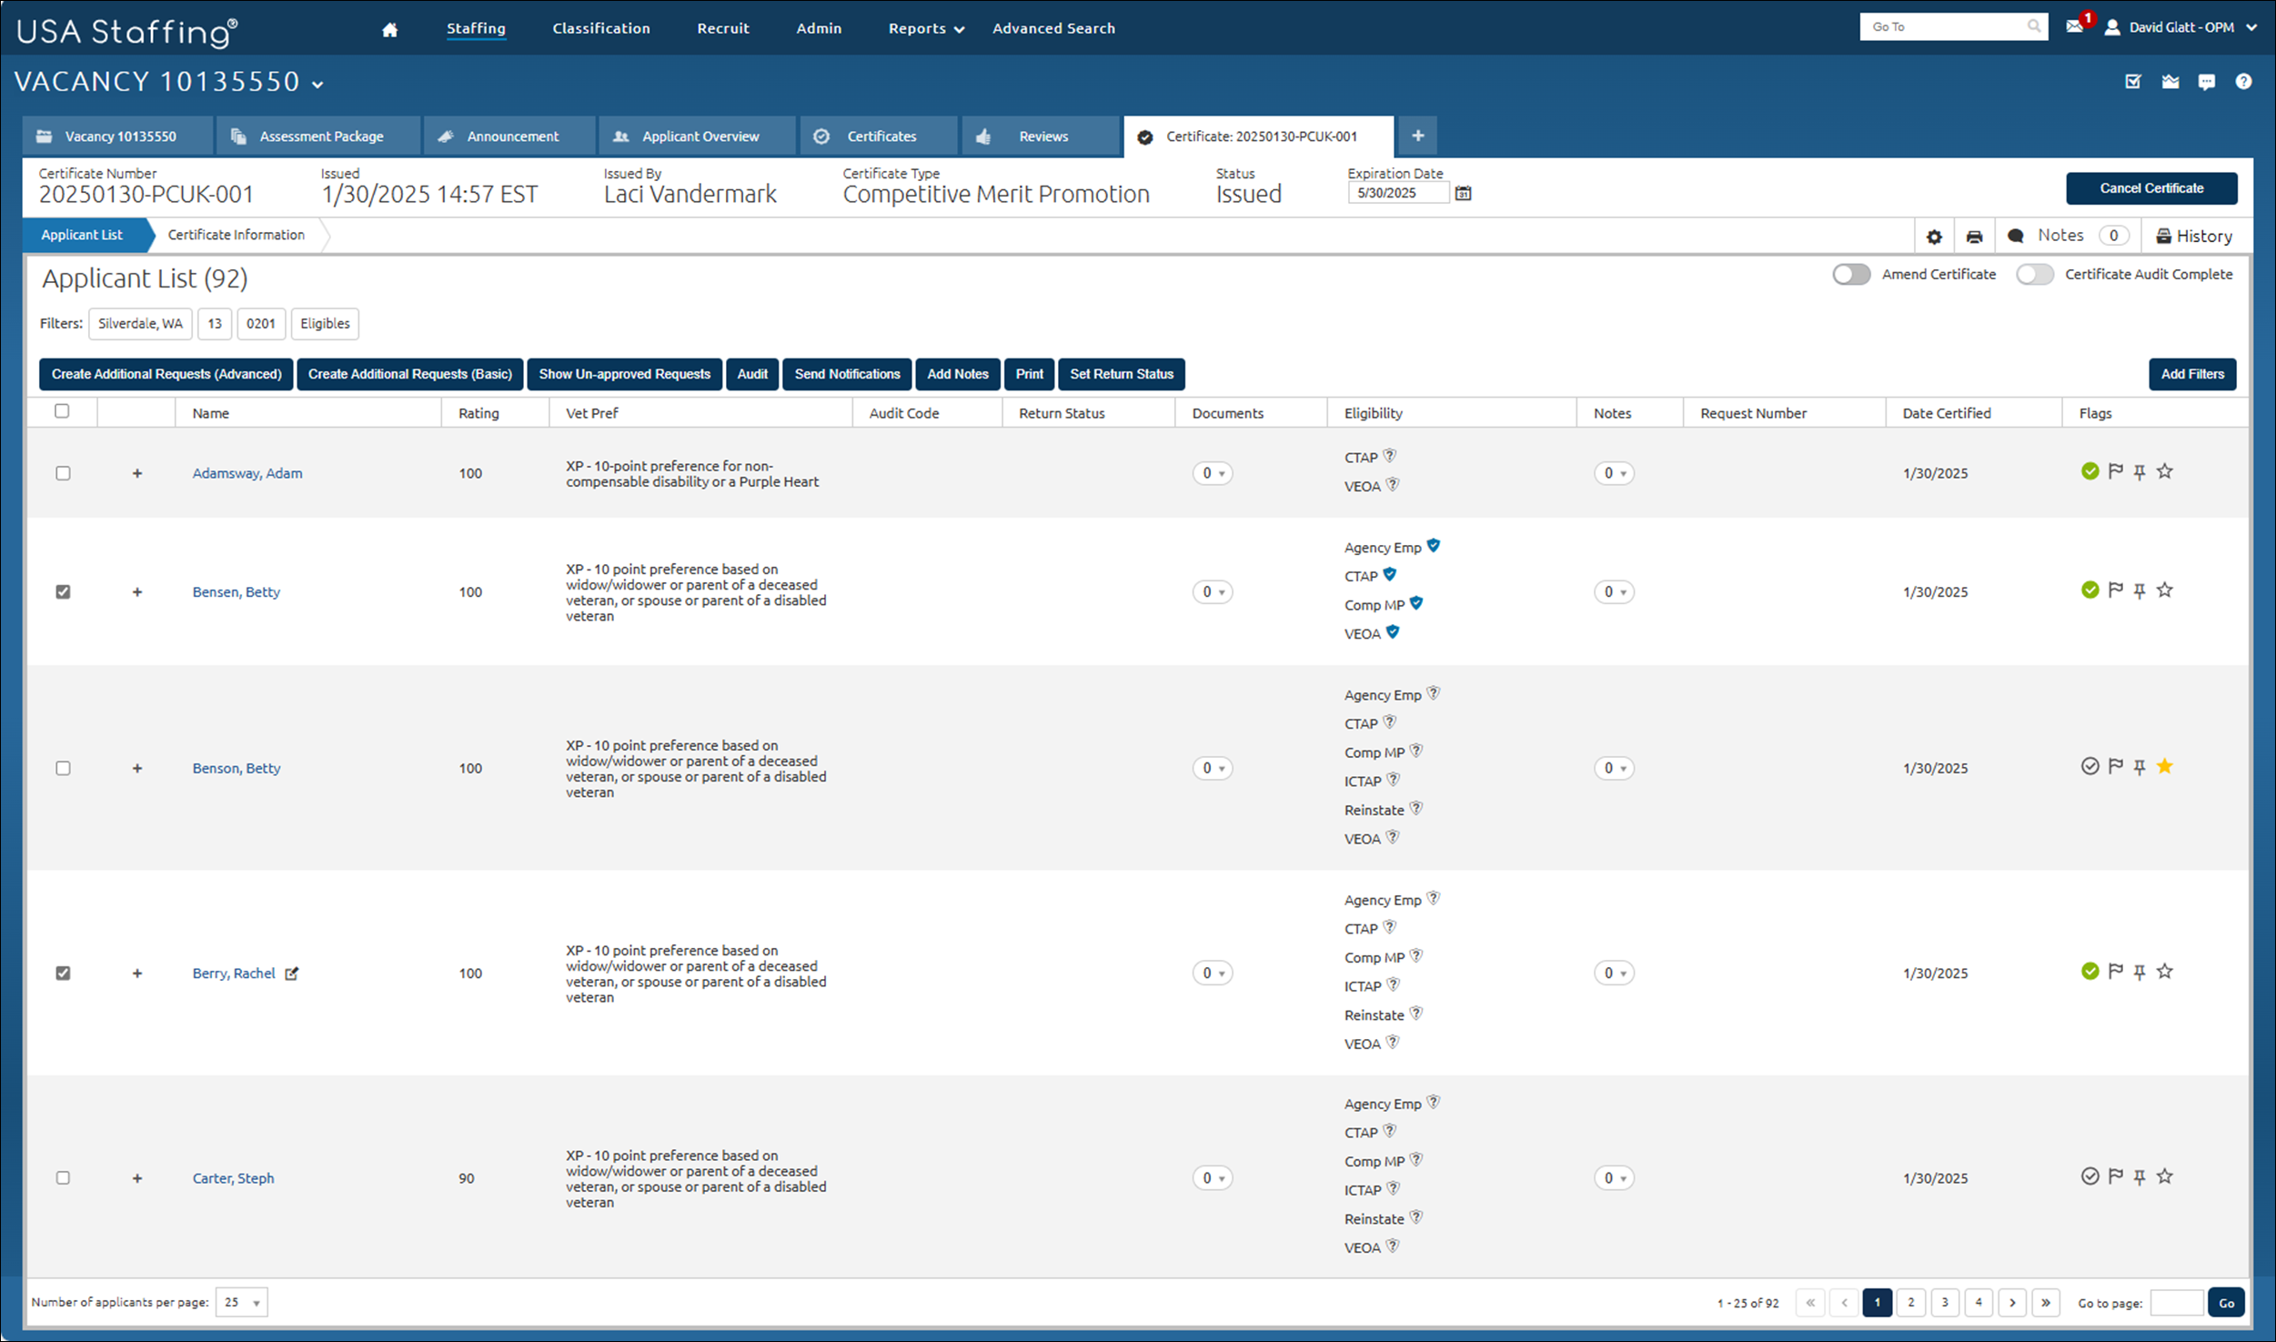This screenshot has height=1342, width=2276.
Task: Expand the Carter, Steph row details
Action: 137,1178
